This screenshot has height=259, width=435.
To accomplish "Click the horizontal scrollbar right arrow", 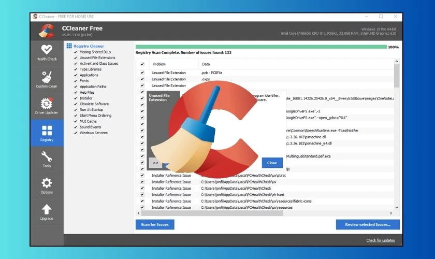I will (x=391, y=213).
